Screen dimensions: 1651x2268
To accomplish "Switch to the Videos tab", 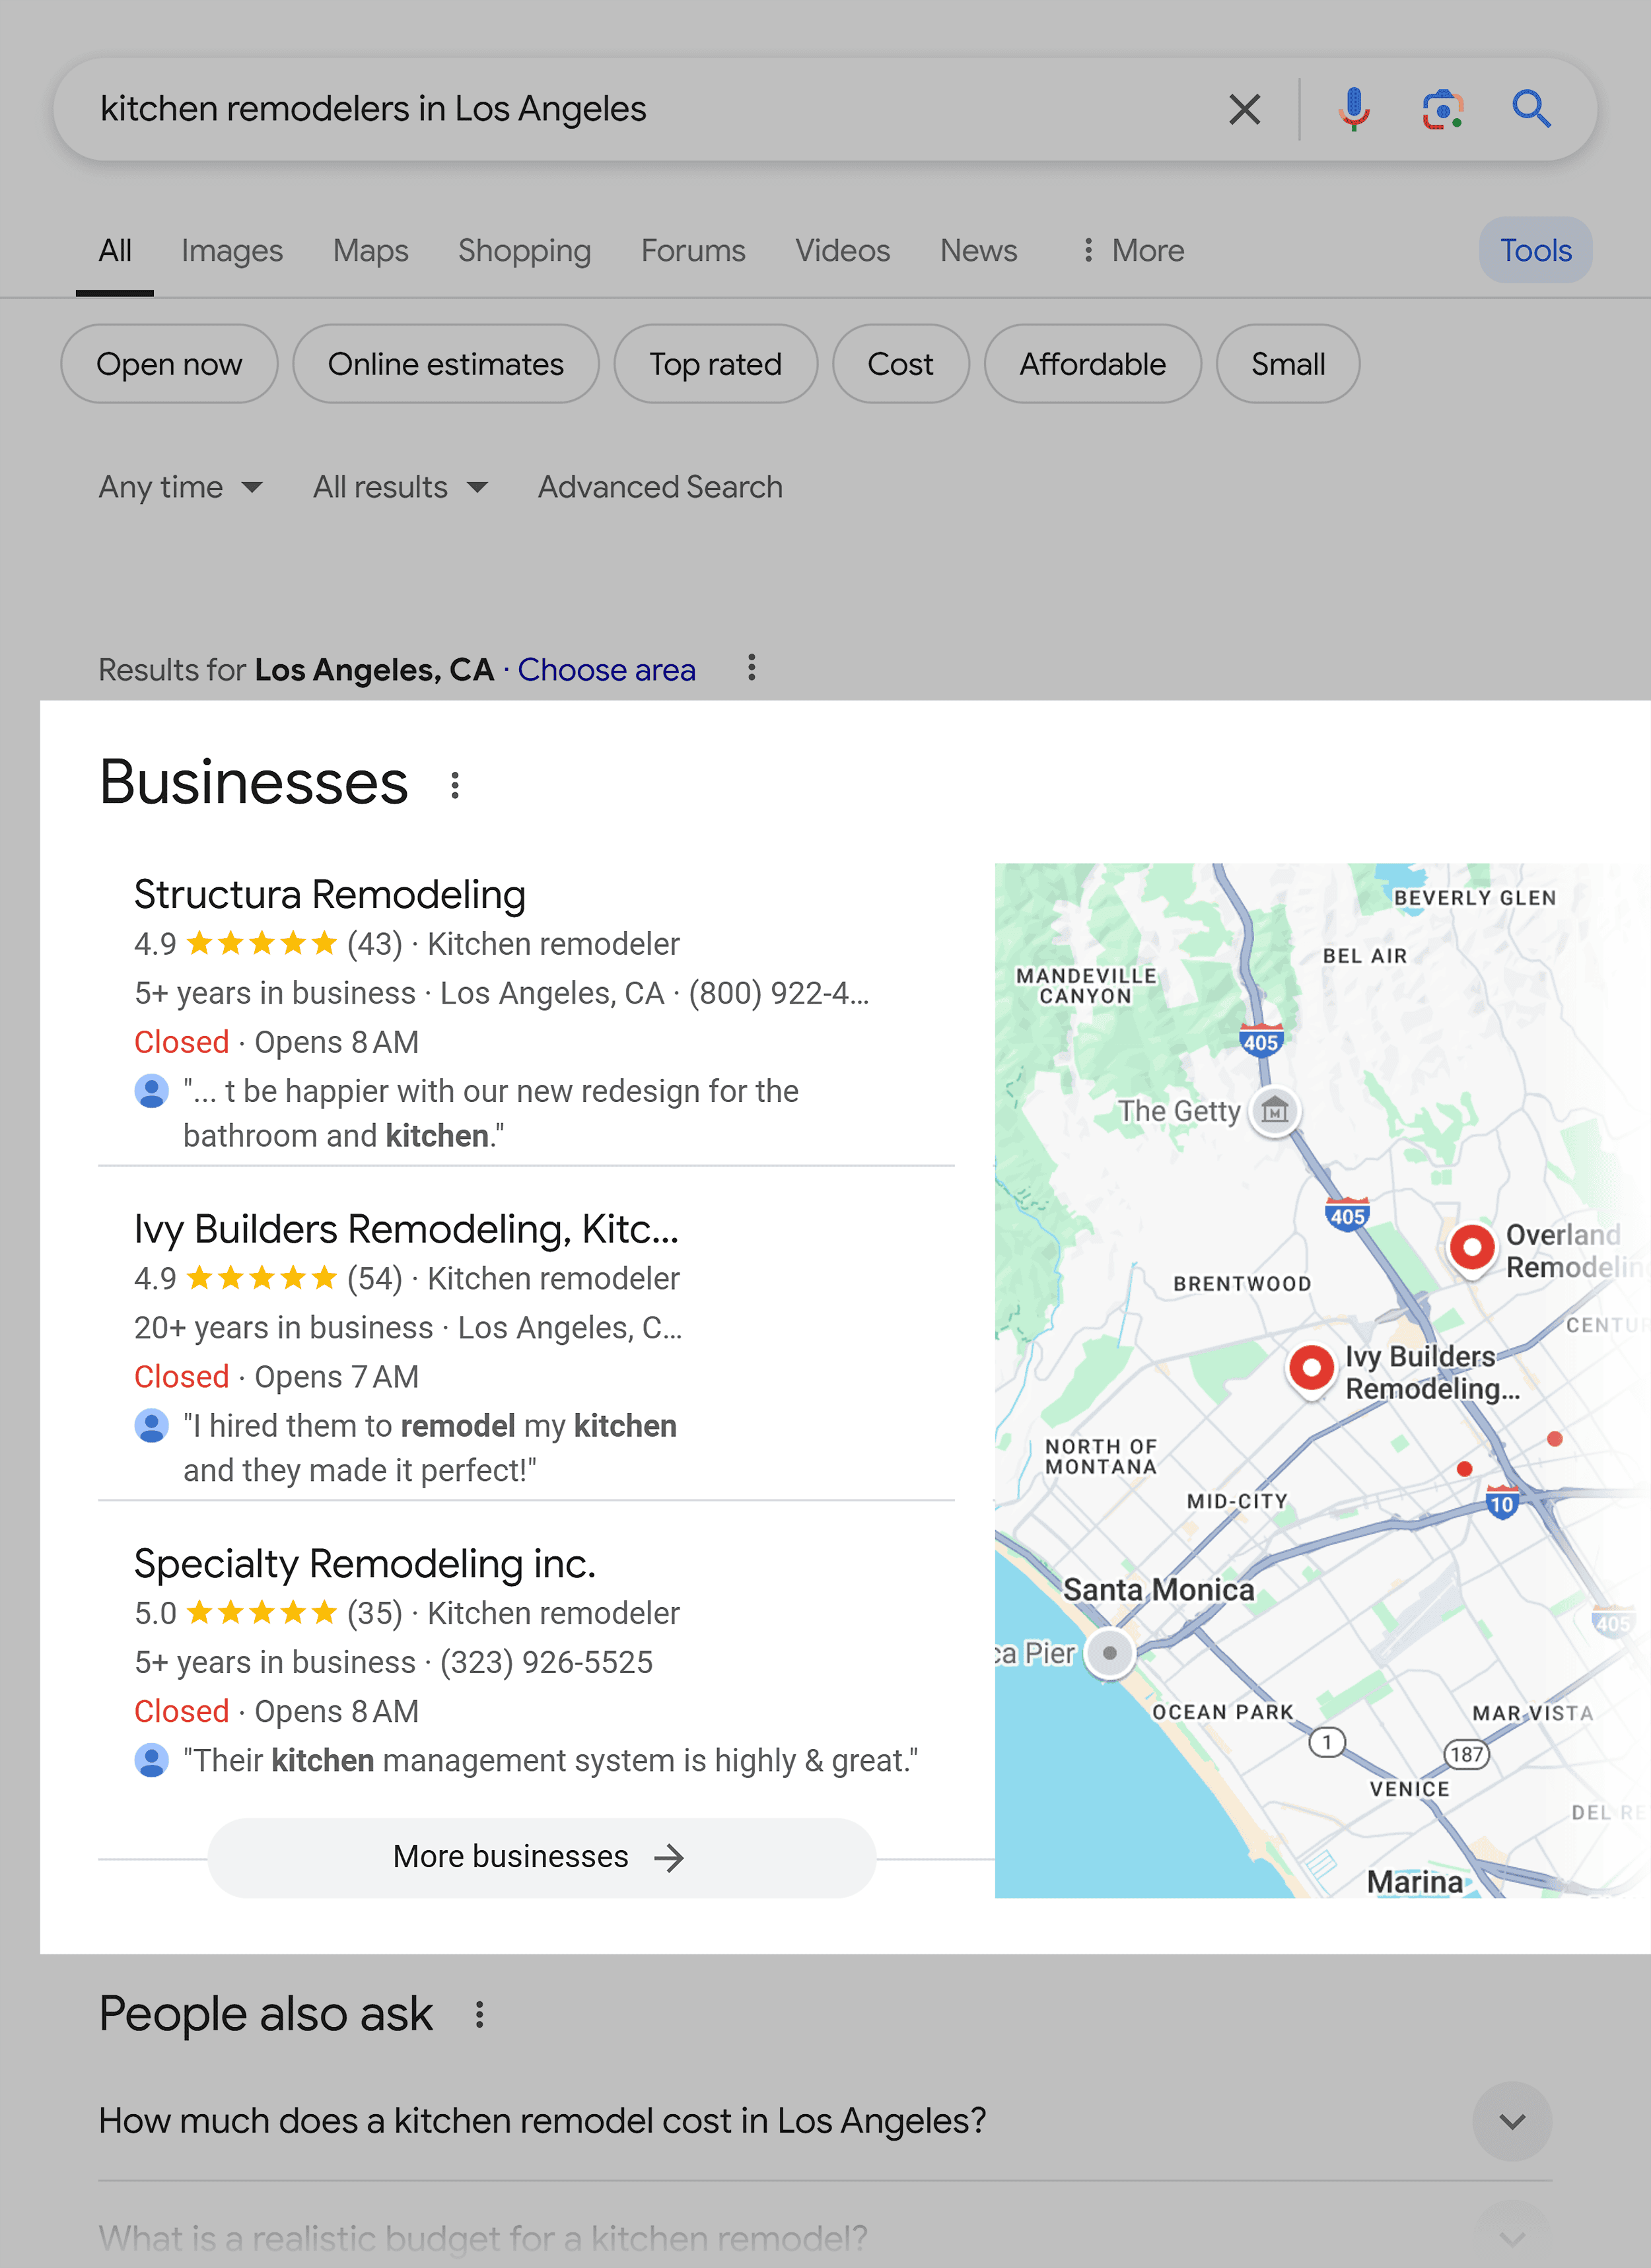I will point(842,250).
